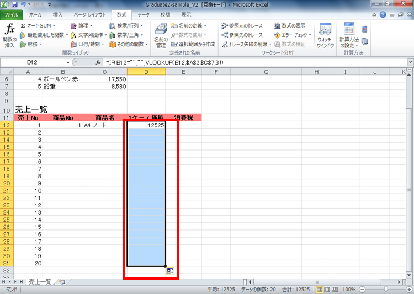Open the Financial (財務) functions list
Image resolution: width=414 pixels, height=294 pixels.
[31, 44]
